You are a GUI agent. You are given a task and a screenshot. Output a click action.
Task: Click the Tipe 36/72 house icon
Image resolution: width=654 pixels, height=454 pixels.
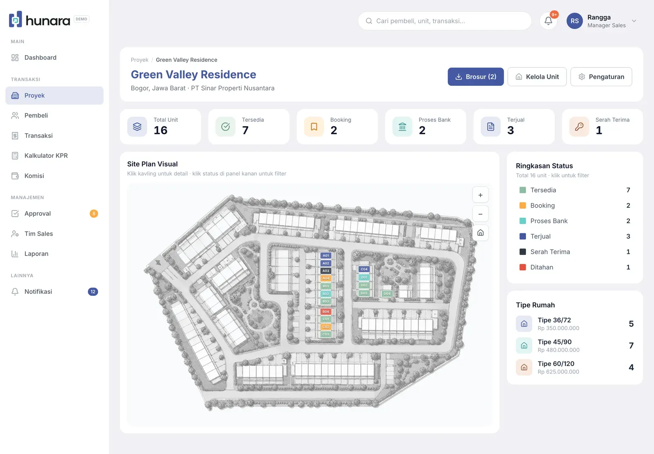pyautogui.click(x=524, y=324)
